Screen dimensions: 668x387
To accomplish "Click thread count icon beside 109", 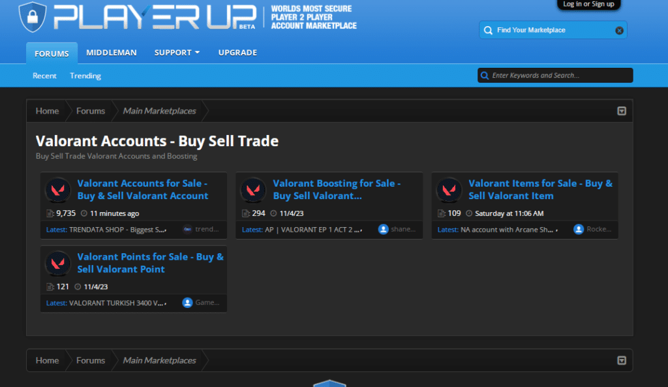I will [x=442, y=213].
